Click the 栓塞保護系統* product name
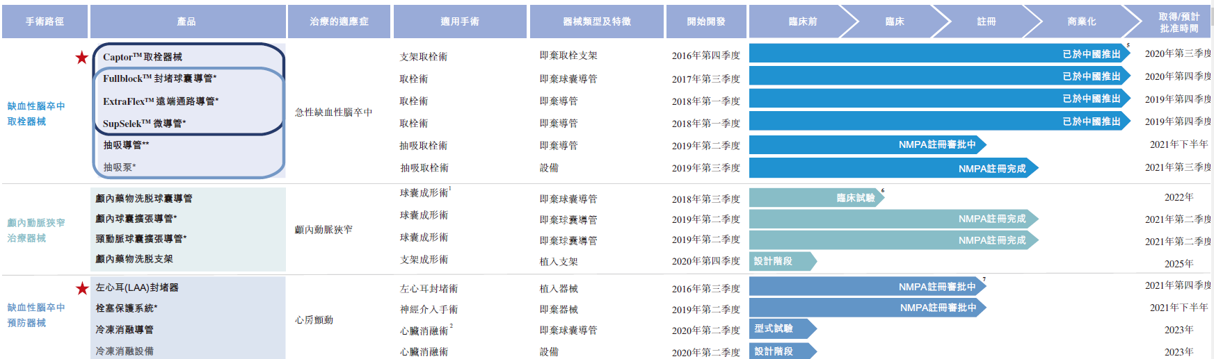This screenshot has width=1214, height=359. pos(127,308)
